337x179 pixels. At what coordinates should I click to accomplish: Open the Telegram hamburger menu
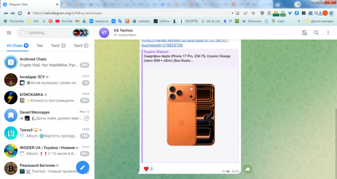(x=9, y=32)
